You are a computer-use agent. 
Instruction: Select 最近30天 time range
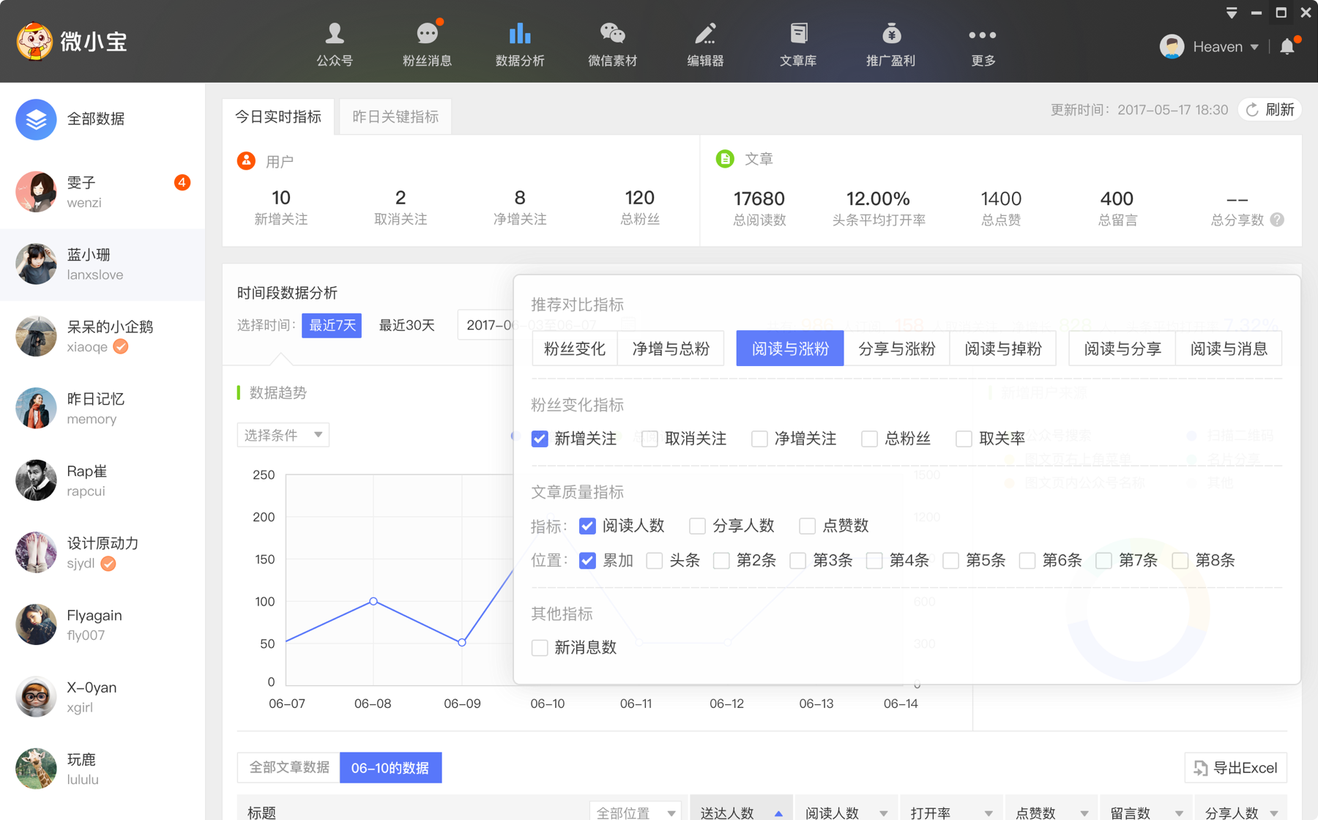pos(407,325)
